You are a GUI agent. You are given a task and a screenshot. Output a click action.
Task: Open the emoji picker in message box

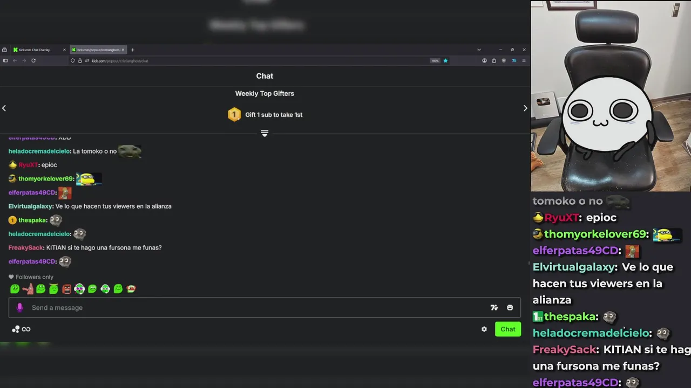(510, 308)
